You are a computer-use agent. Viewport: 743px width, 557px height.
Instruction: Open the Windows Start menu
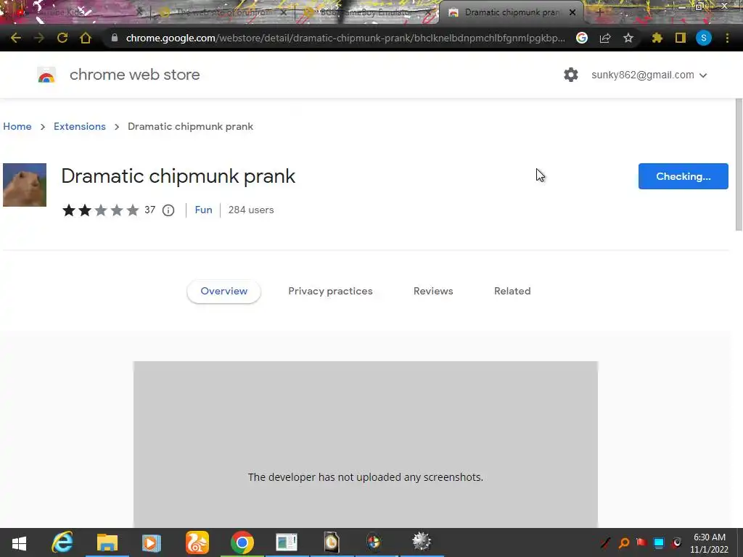coord(19,542)
